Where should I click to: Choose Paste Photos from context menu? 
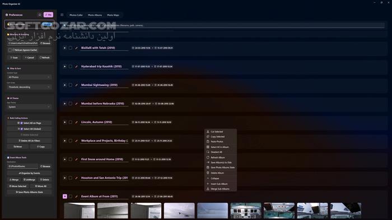221,141
